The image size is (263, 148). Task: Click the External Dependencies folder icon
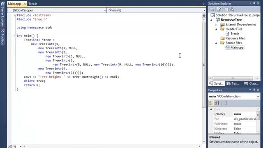click(x=222, y=25)
